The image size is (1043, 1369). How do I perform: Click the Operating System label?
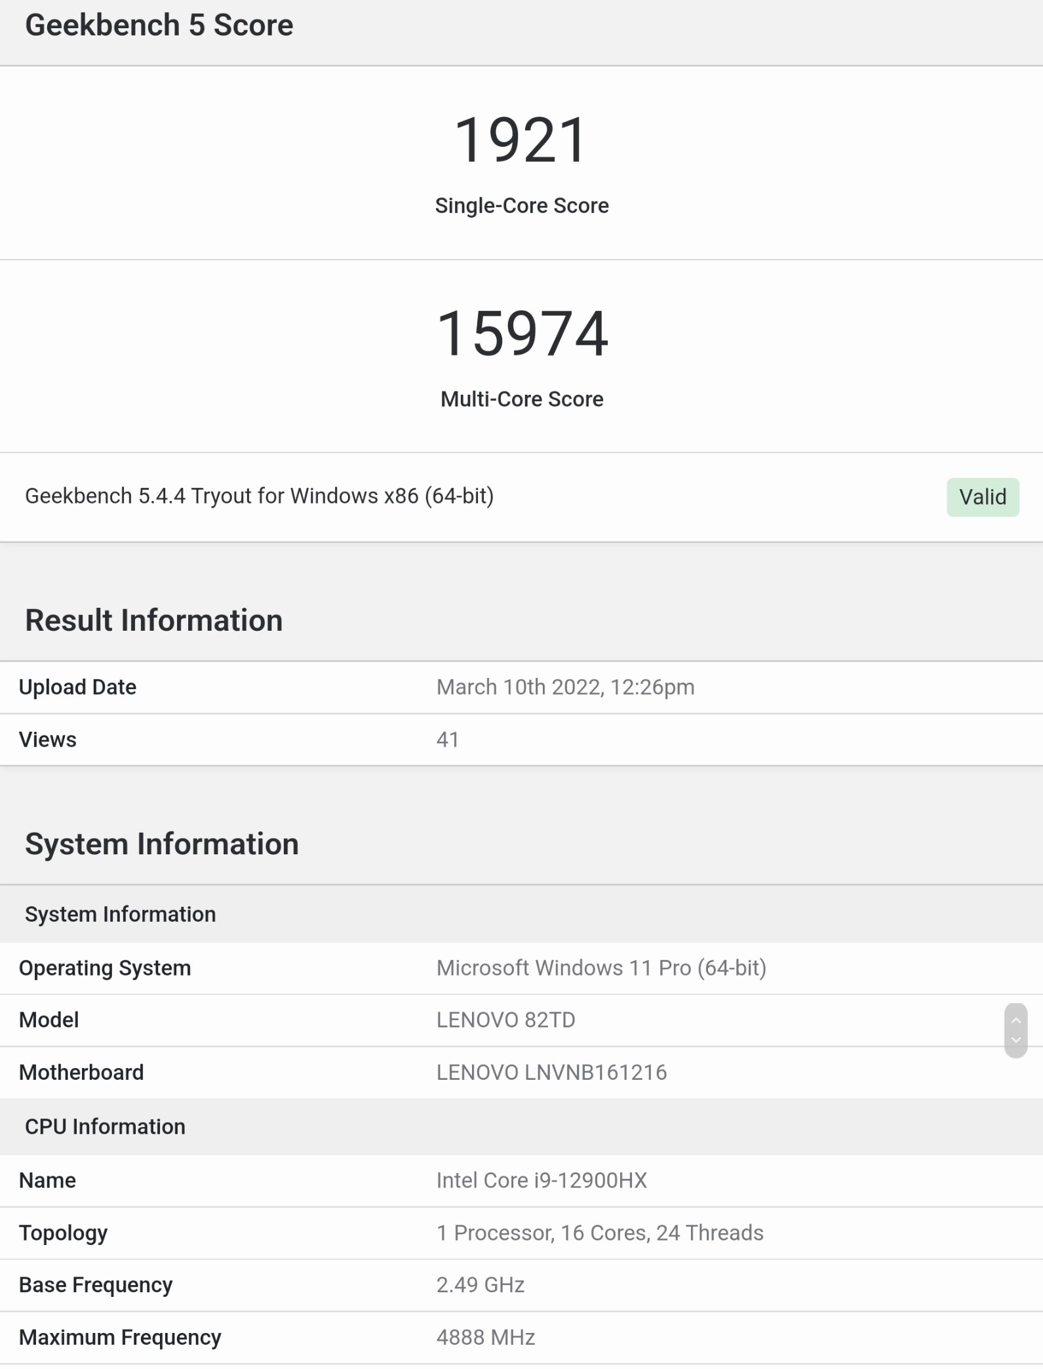click(x=105, y=968)
